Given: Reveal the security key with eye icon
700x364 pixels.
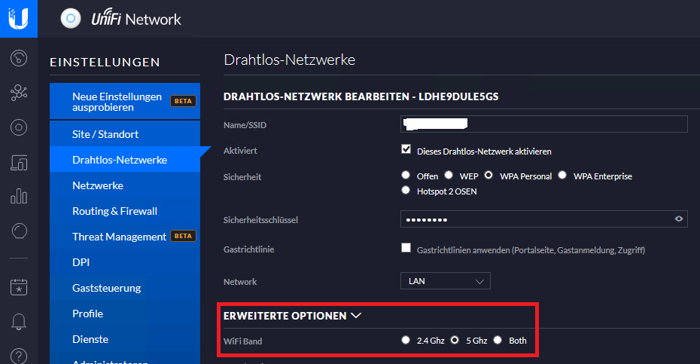Looking at the screenshot, I should [x=679, y=219].
